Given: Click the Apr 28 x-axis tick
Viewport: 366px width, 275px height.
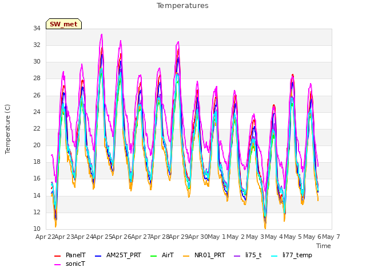Looking at the screenshot, I should 160,237.
